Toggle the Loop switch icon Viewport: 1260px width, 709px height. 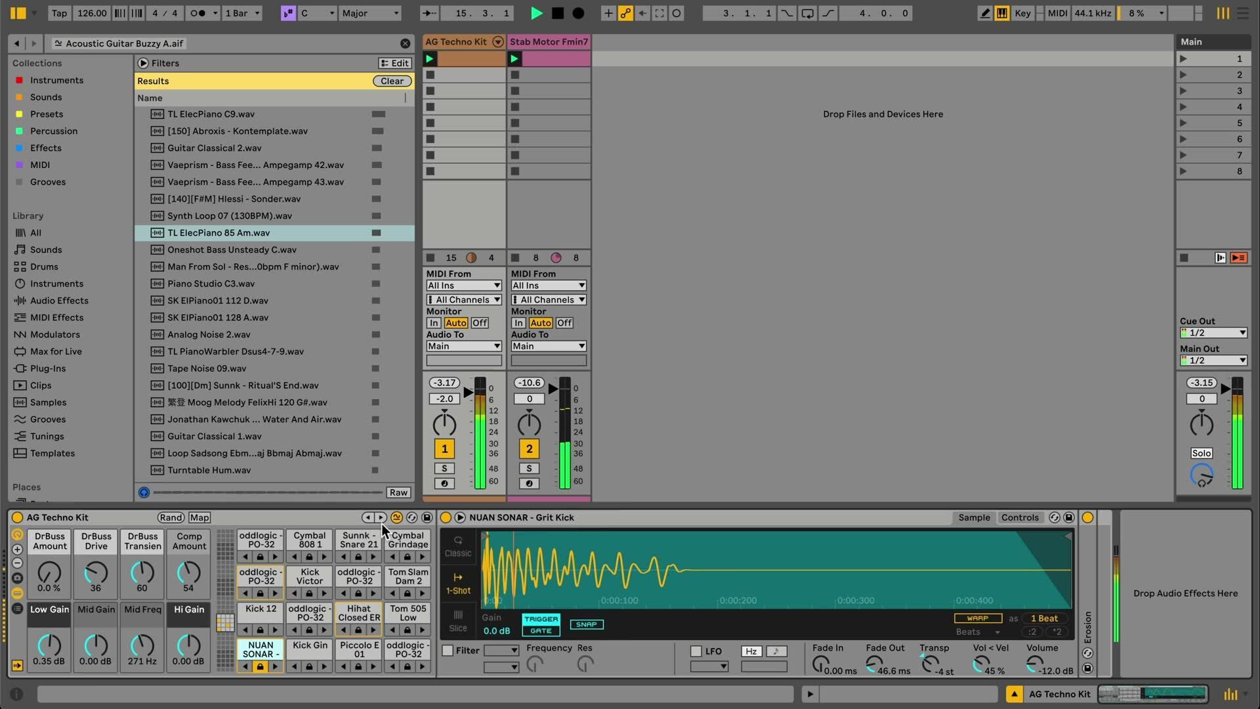[x=807, y=13]
